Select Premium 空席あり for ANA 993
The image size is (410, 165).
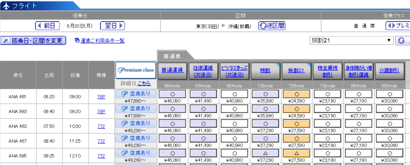[x=136, y=108]
